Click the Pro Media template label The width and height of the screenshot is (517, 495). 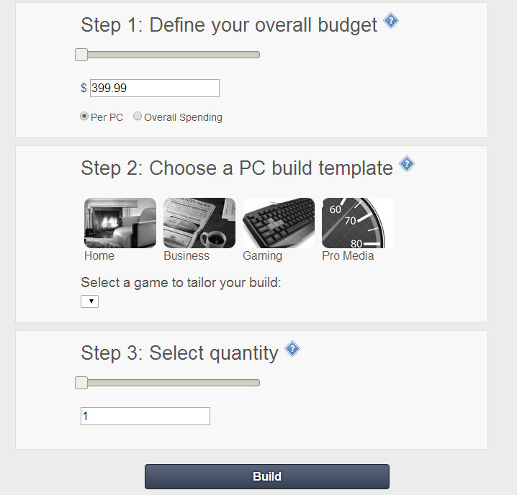pos(348,256)
